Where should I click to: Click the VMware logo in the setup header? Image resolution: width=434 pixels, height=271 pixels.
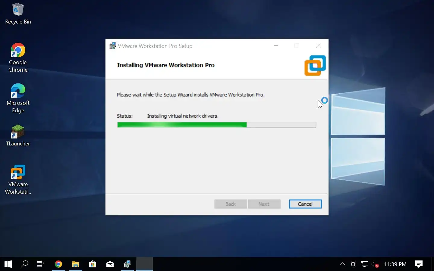(x=315, y=65)
